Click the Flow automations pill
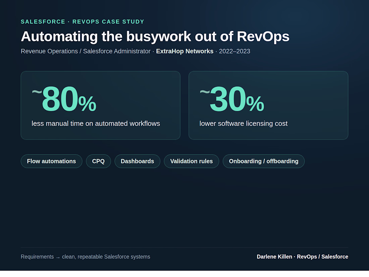This screenshot has width=369, height=277. point(52,161)
